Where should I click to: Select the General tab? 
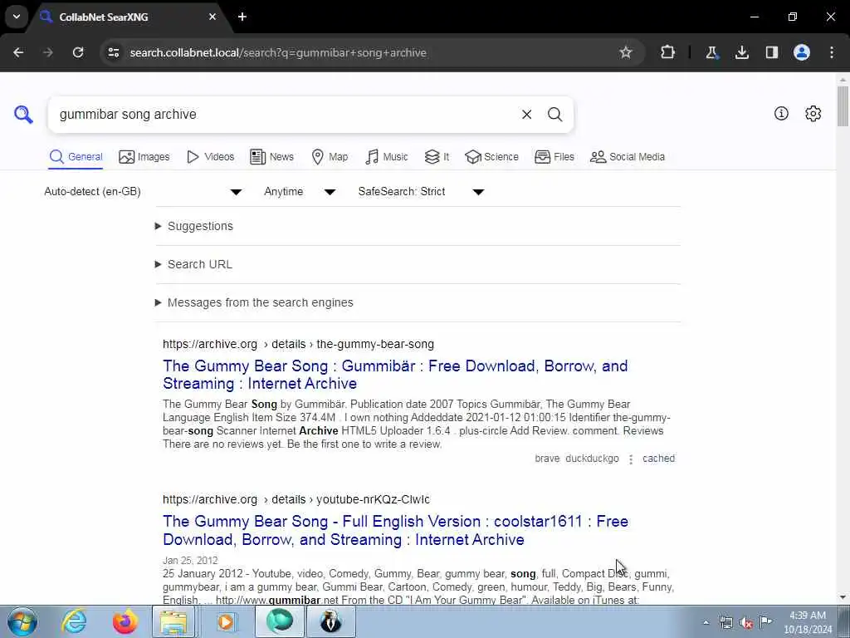76,157
